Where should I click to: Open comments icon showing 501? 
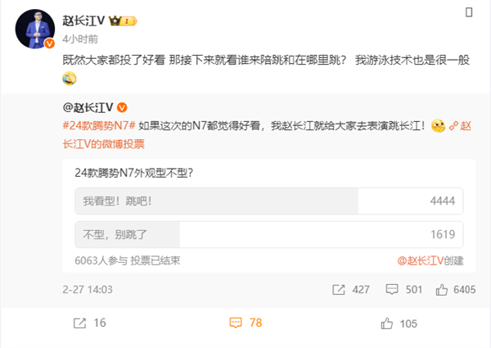coord(392,289)
